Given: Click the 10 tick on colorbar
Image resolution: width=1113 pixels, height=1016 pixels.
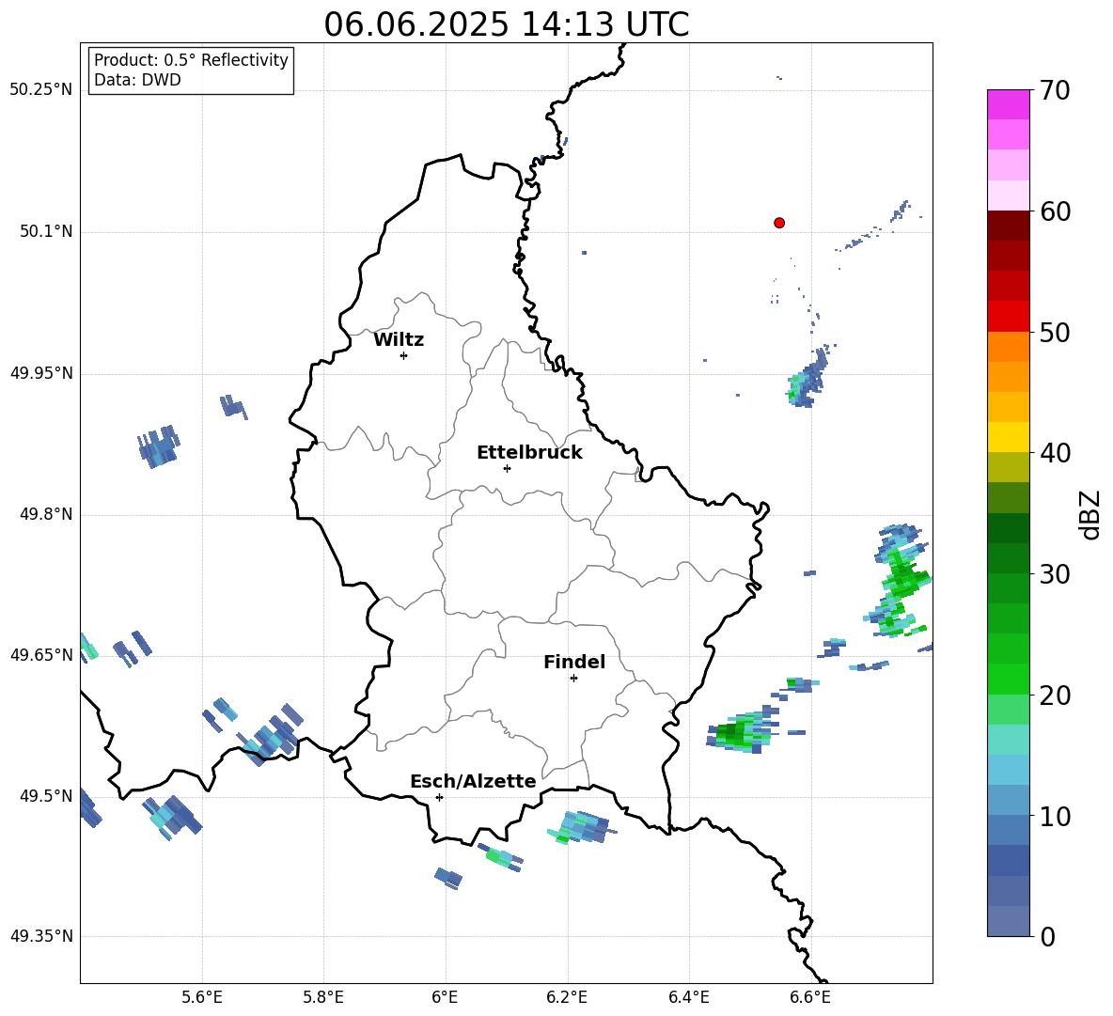Looking at the screenshot, I should click(x=1055, y=816).
